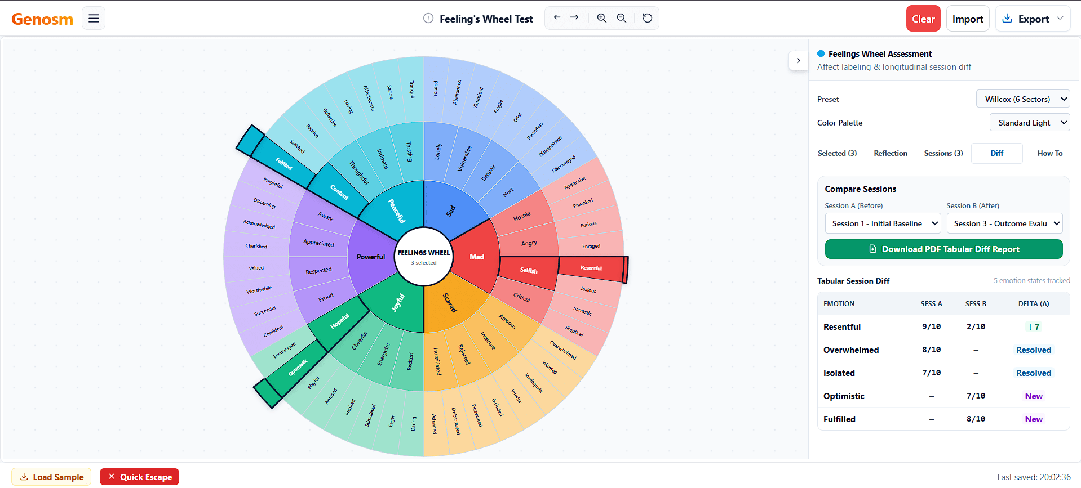The width and height of the screenshot is (1081, 488).
Task: Select the Joyful core sector
Action: click(398, 303)
